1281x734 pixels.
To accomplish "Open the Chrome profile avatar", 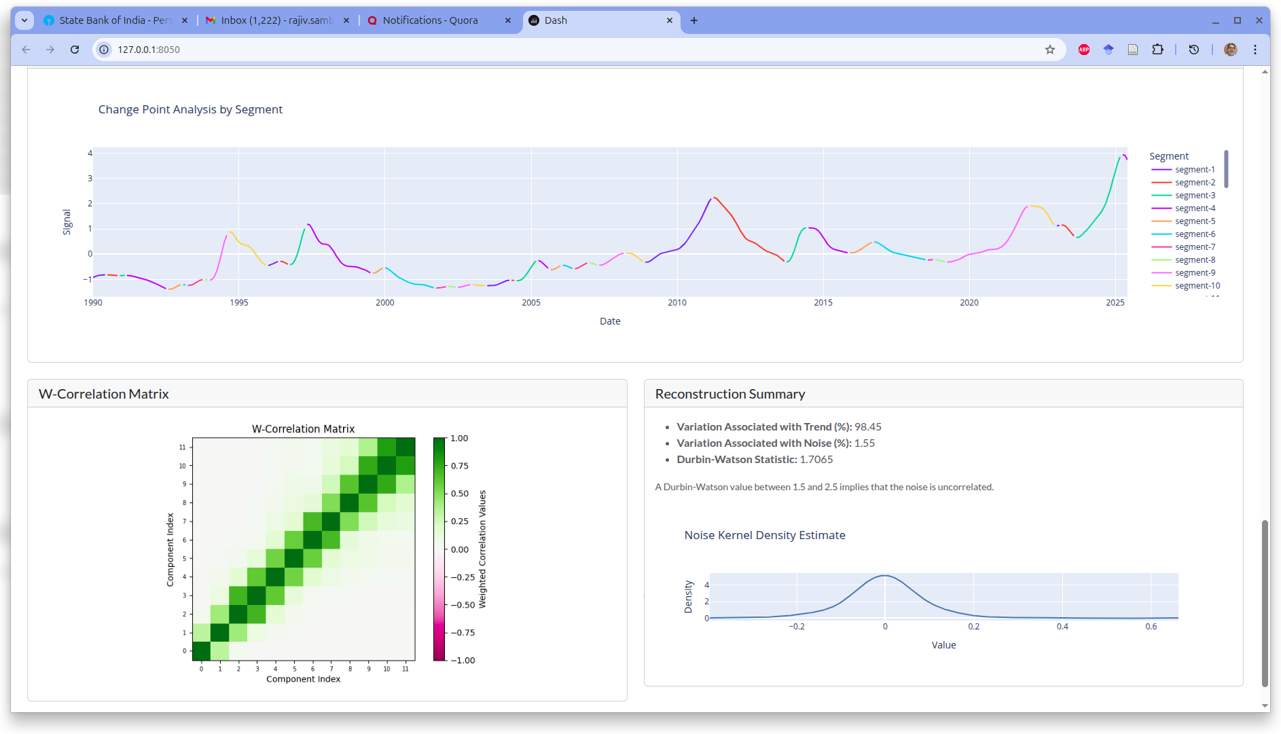I will point(1230,50).
